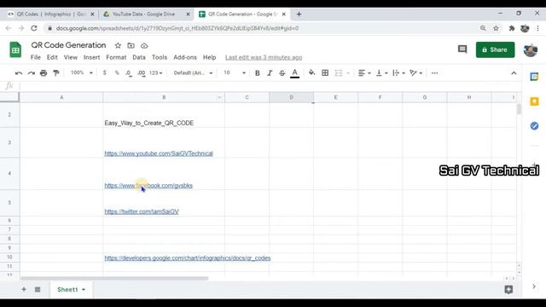The height and width of the screenshot is (307, 546).
Task: Open the developers.google.com qr_codes link
Action: point(188,258)
